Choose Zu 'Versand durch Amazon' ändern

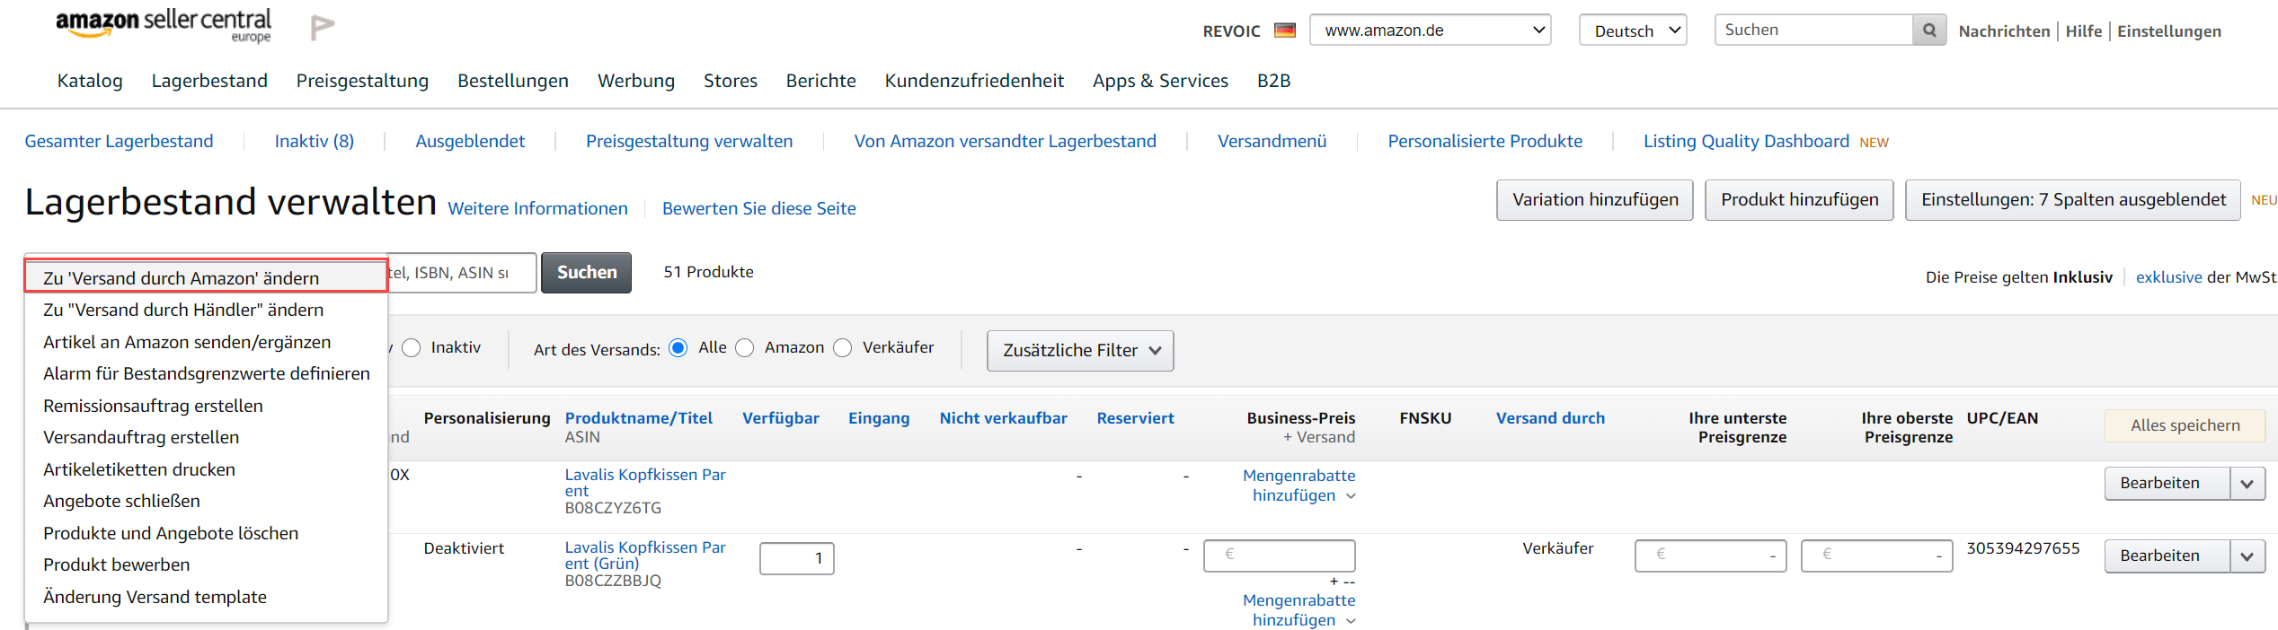(206, 277)
